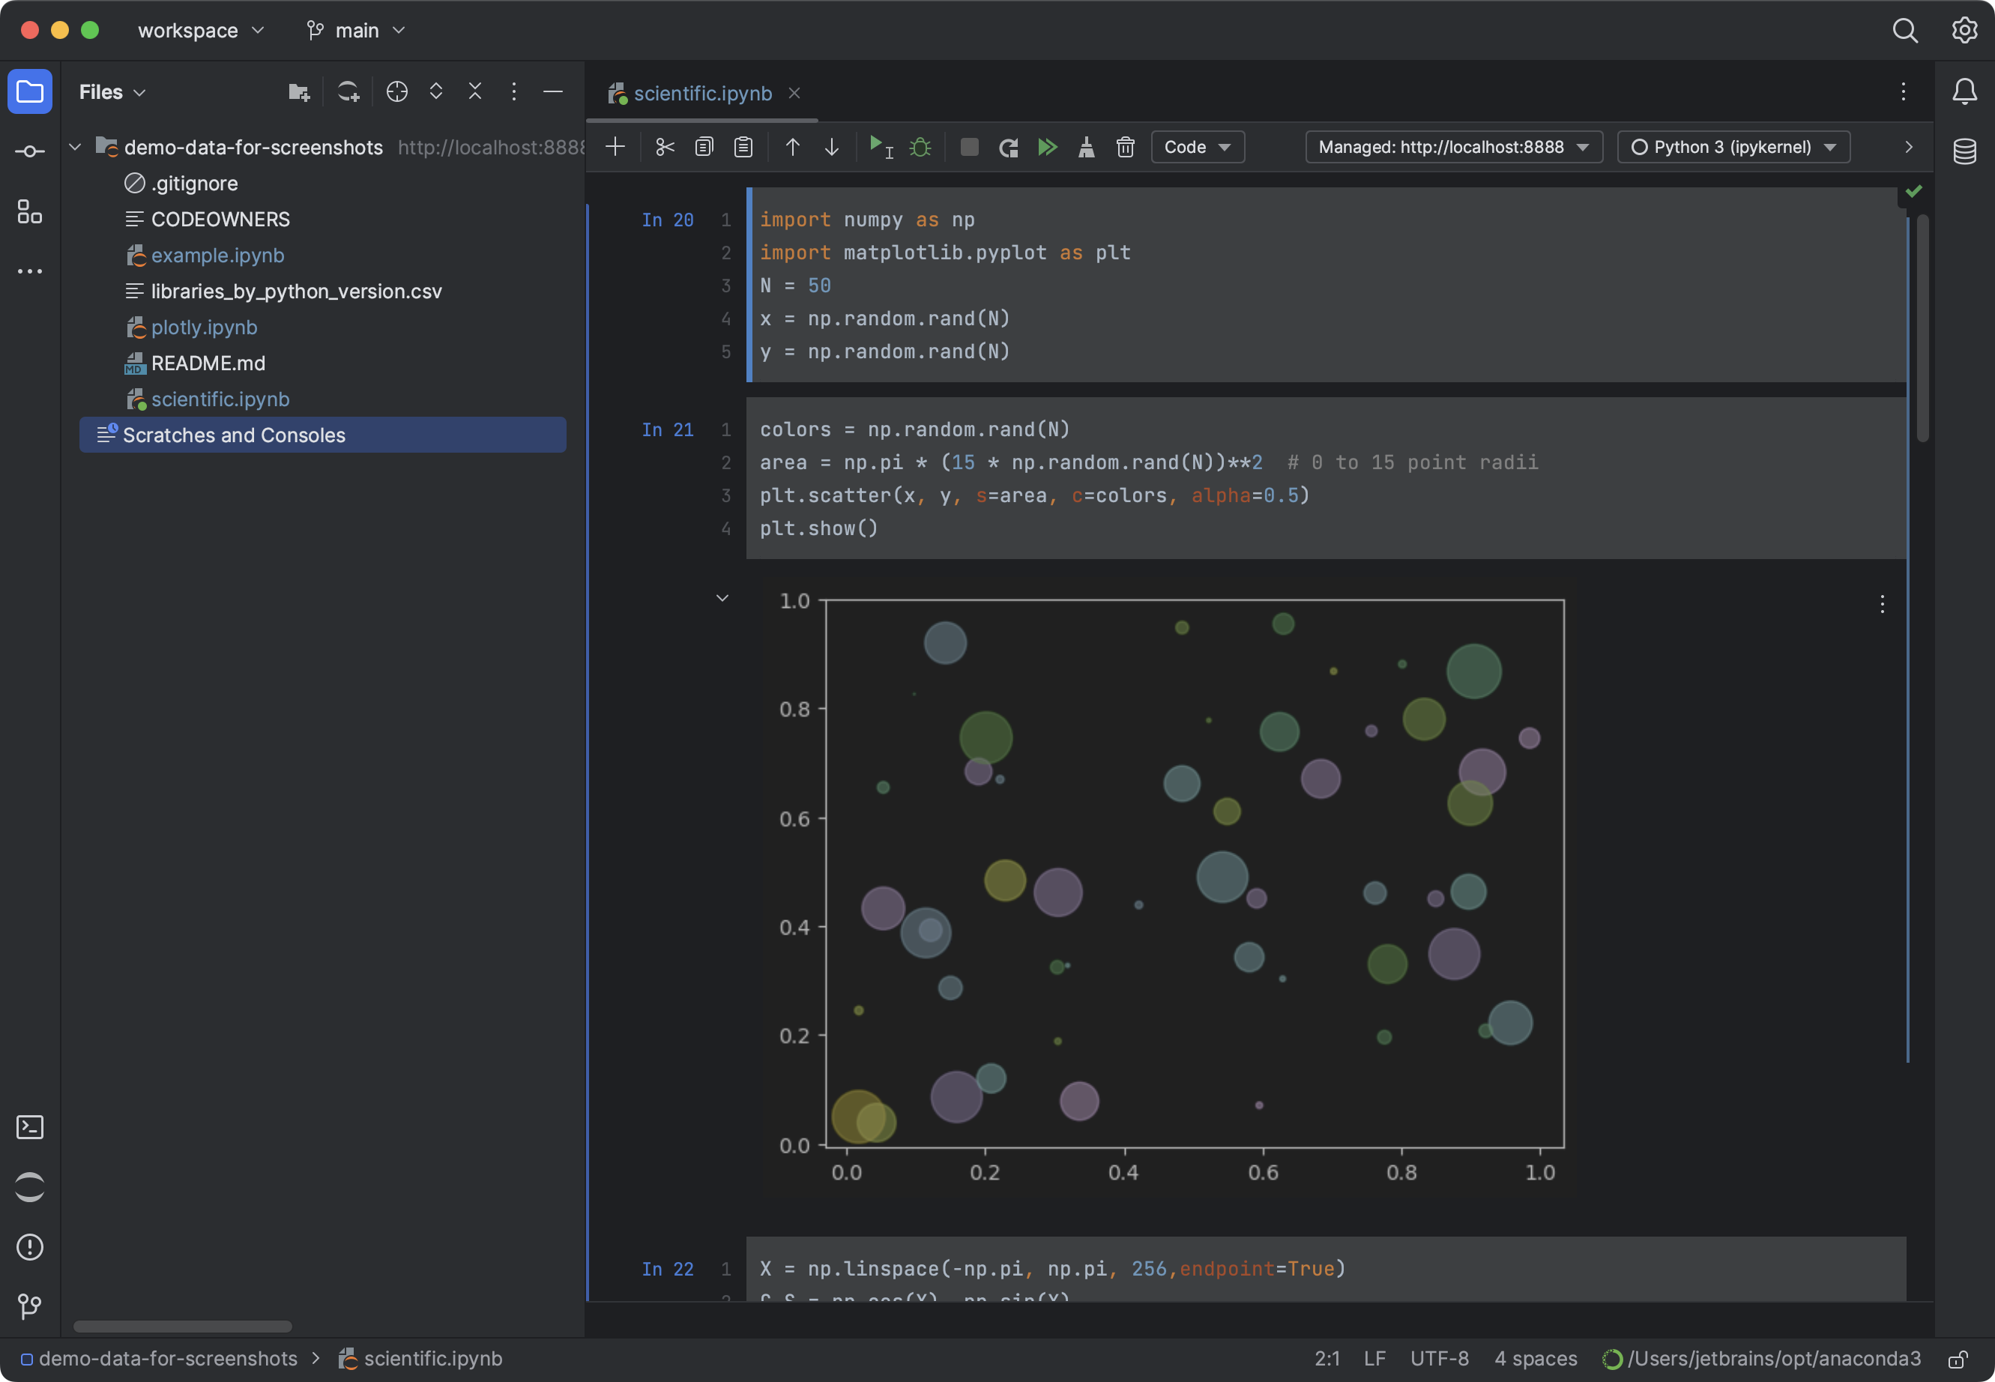Screen dimensions: 1995x1382
Task: Open the Commit tool window
Action: pyautogui.click(x=29, y=151)
